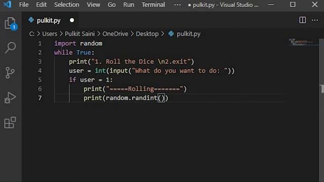Close the Visual Studio Code window
This screenshot has height=182, width=324.
315,5
